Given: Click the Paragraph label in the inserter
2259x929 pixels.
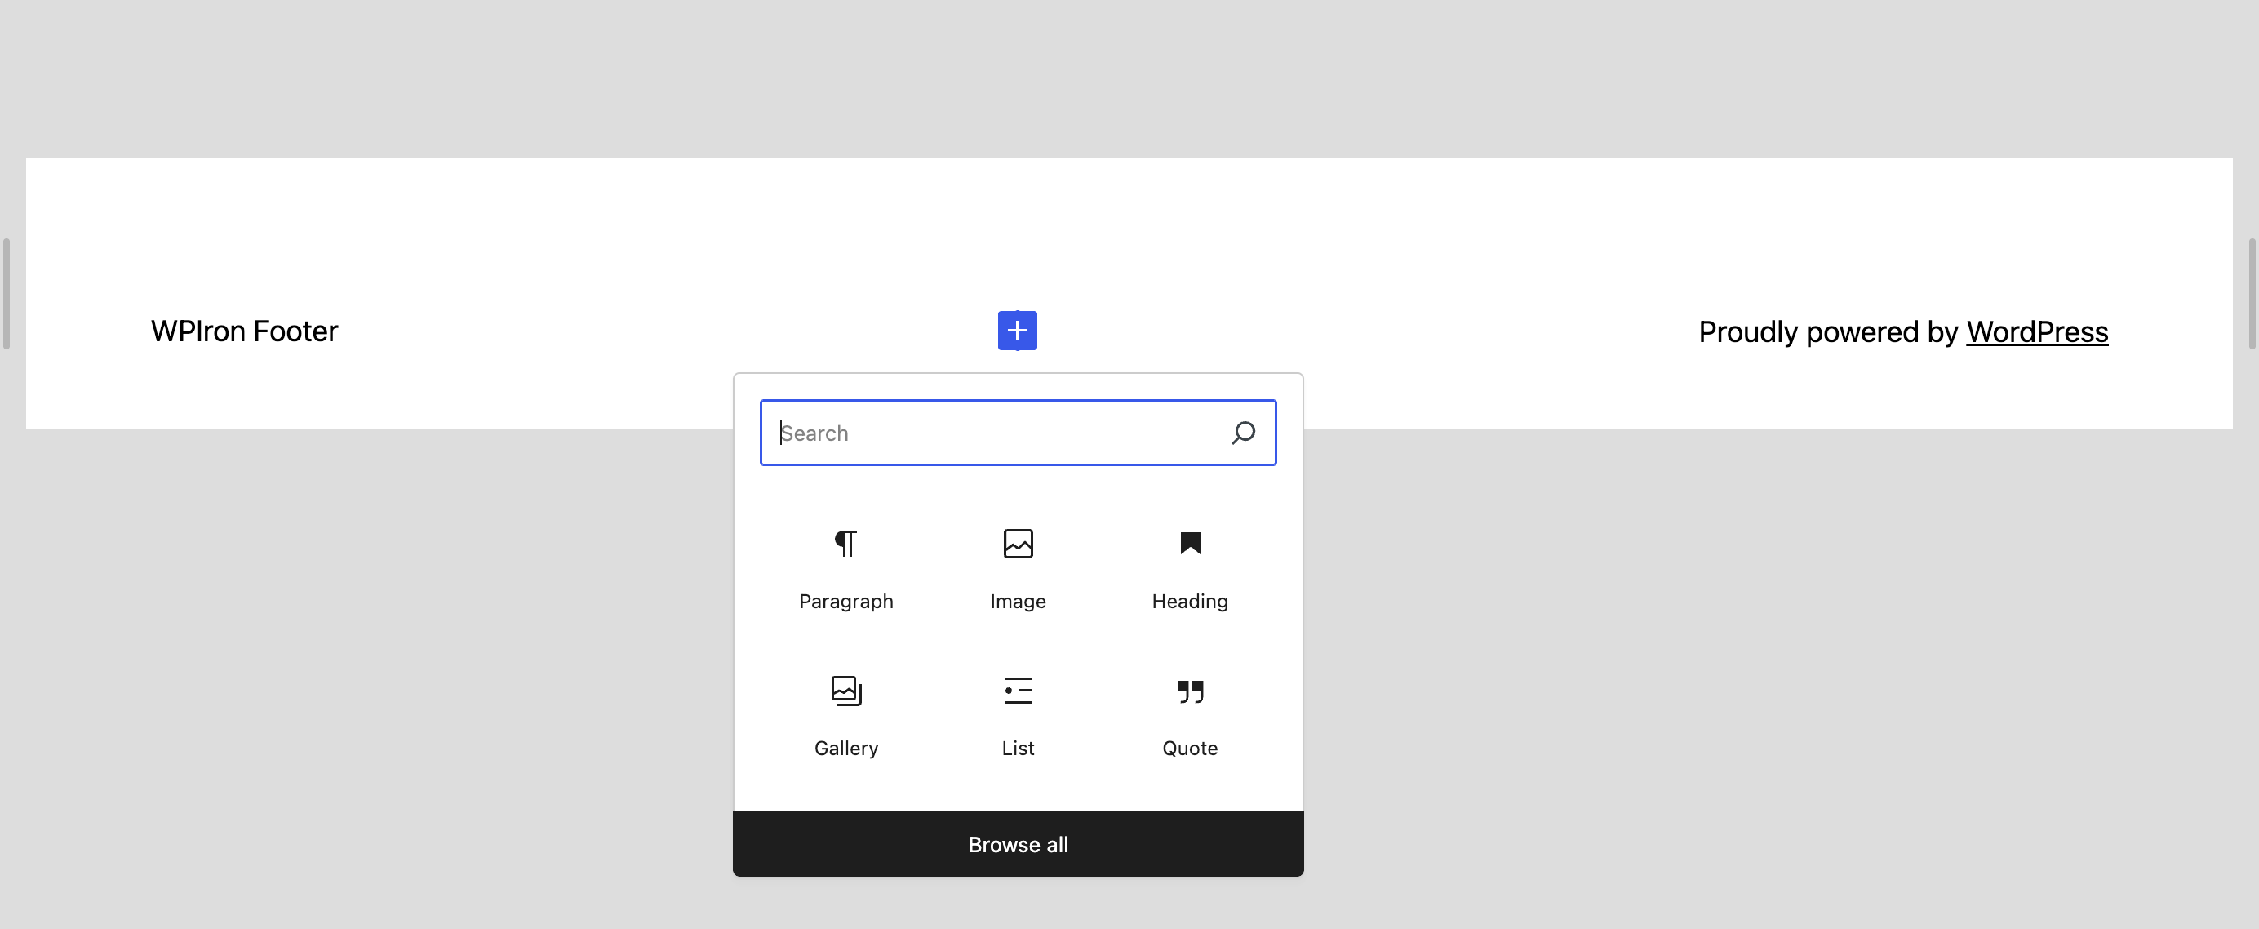Looking at the screenshot, I should [x=845, y=601].
